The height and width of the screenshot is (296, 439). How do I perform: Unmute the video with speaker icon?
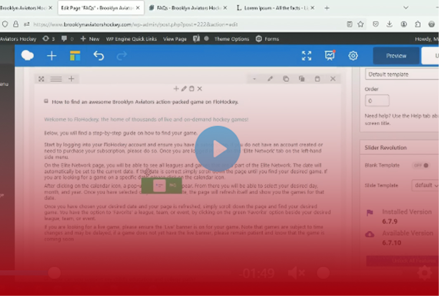(296, 273)
